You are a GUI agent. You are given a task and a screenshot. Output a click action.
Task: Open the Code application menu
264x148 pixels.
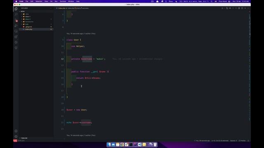(21, 1)
